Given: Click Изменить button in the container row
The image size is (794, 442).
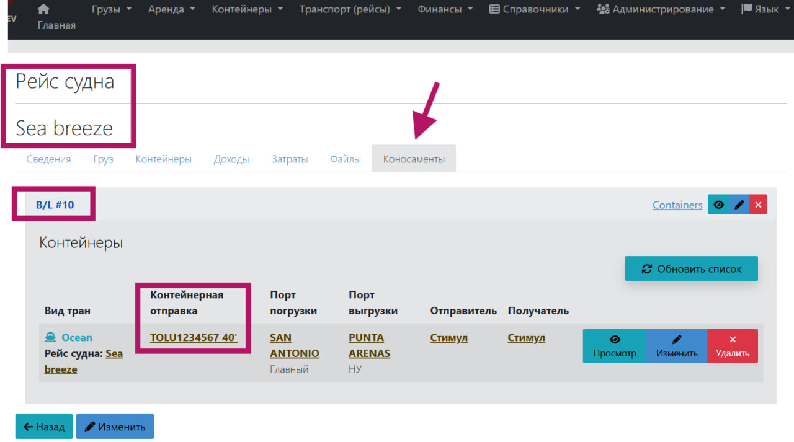Looking at the screenshot, I should point(676,346).
